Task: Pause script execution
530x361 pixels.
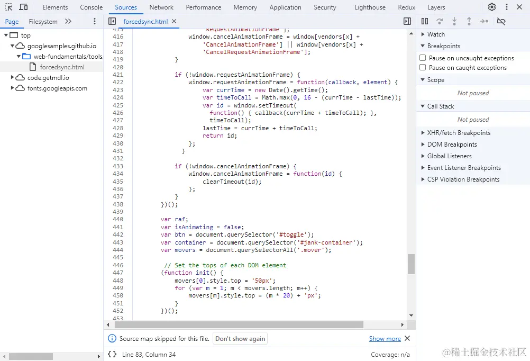Action: click(x=425, y=21)
